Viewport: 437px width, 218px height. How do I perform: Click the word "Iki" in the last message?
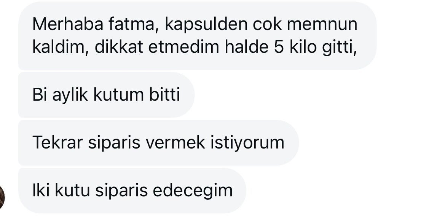point(41,191)
